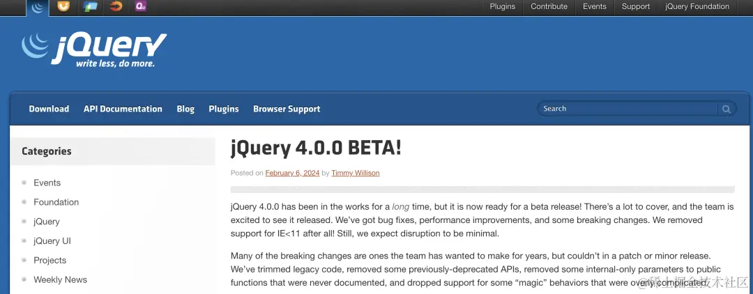This screenshot has width=753, height=294.
Task: Open the Download nav item
Action: (x=49, y=109)
